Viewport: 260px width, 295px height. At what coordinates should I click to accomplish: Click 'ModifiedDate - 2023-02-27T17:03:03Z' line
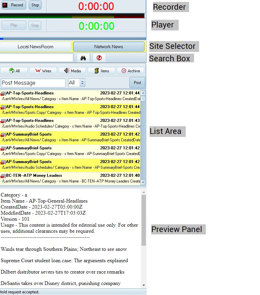43,213
